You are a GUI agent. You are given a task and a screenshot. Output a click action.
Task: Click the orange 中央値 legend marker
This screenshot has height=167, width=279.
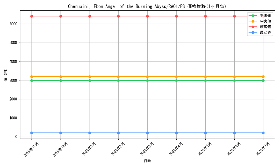click(x=253, y=21)
